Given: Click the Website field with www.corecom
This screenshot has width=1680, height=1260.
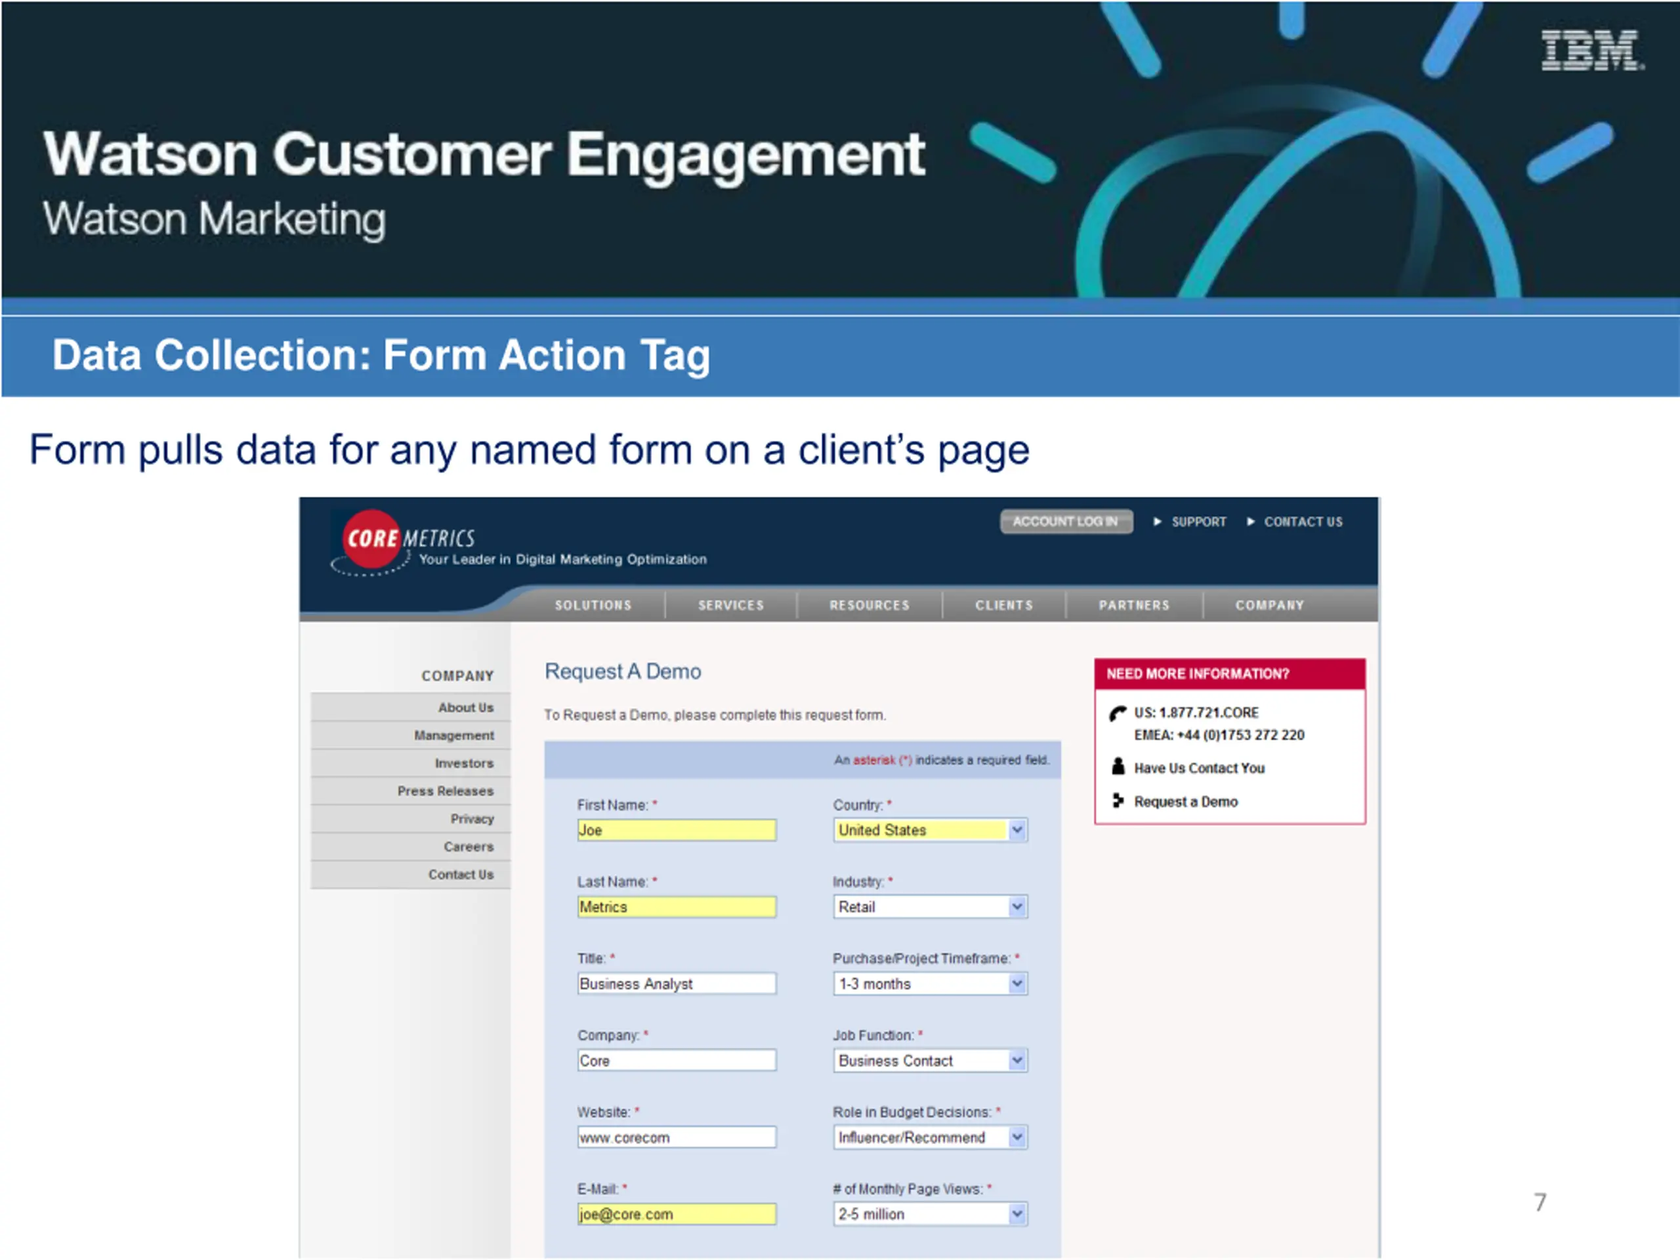Looking at the screenshot, I should coord(677,1137).
